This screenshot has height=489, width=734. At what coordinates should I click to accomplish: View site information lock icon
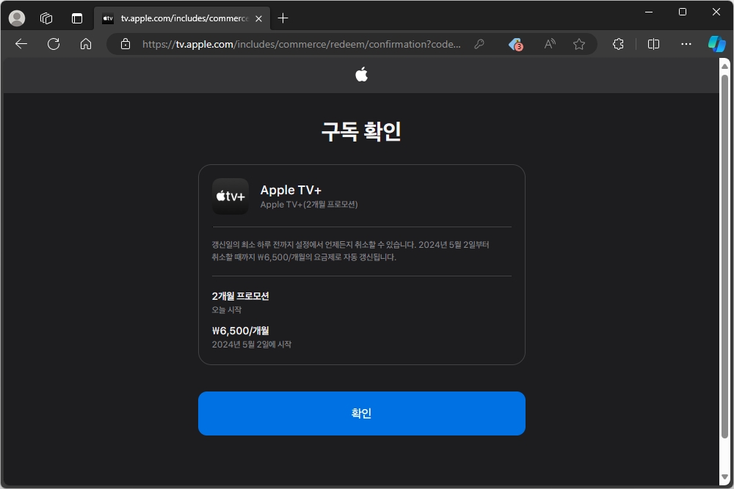125,44
